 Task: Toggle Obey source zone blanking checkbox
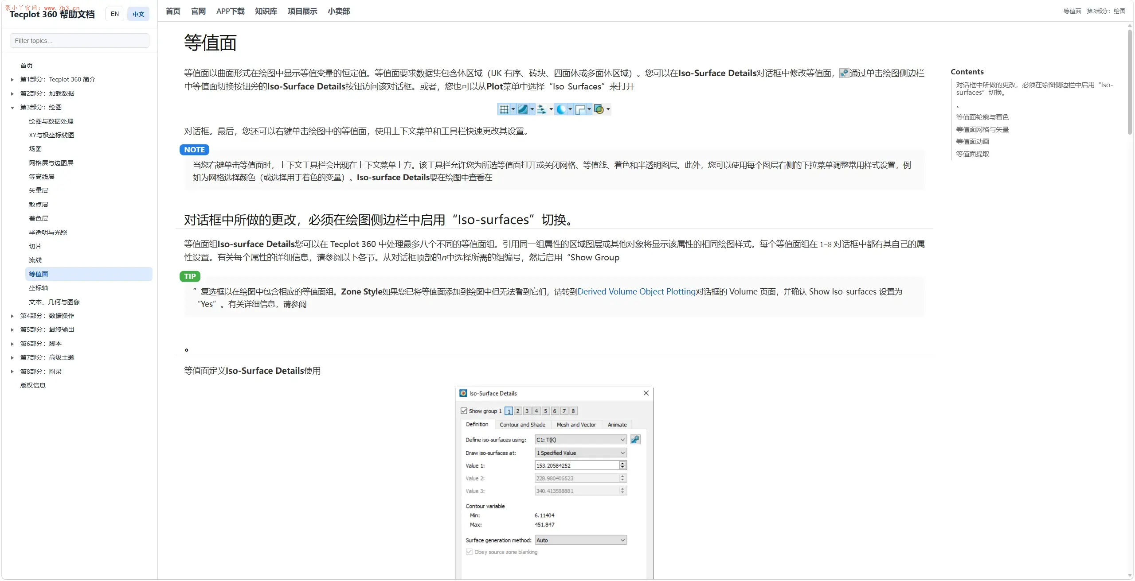tap(469, 552)
